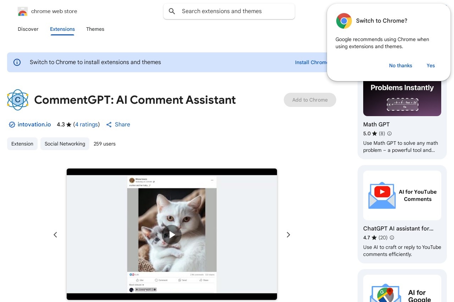Click the Chrome logo in popup

[x=344, y=21]
